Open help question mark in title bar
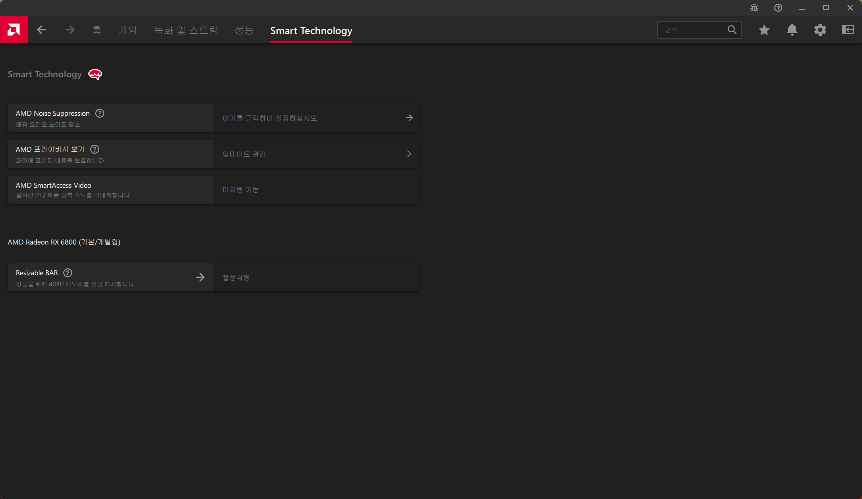 coord(778,8)
